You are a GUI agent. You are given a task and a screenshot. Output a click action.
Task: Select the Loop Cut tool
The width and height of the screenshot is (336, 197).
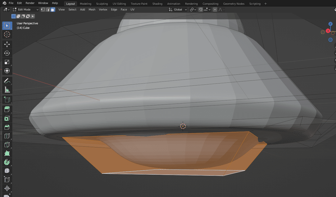7,136
